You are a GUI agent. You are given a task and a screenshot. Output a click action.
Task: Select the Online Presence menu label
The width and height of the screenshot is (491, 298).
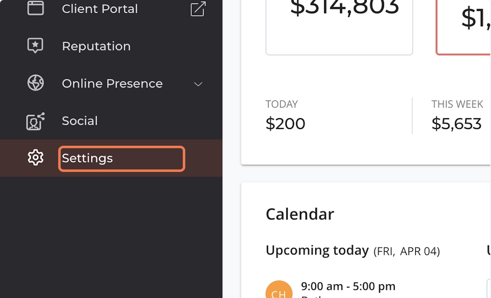(x=112, y=84)
